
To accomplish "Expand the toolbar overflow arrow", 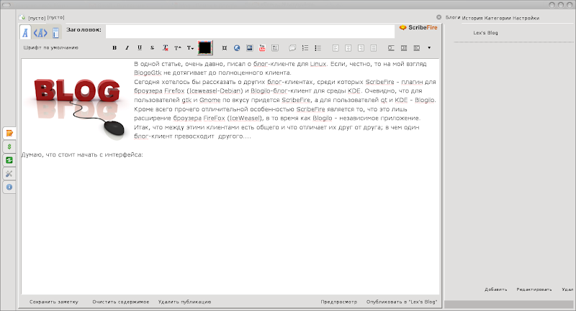I will (429, 47).
